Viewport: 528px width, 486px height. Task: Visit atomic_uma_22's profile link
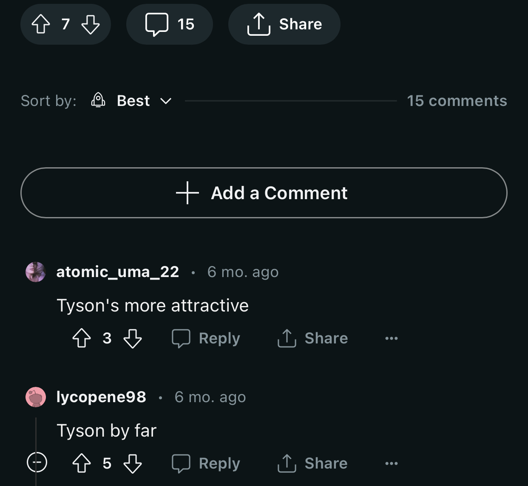(x=118, y=272)
